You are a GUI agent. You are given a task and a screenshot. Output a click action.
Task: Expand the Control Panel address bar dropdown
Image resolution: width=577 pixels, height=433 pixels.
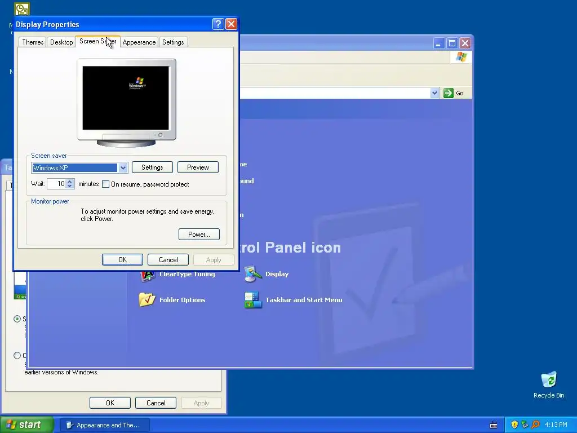coord(434,93)
